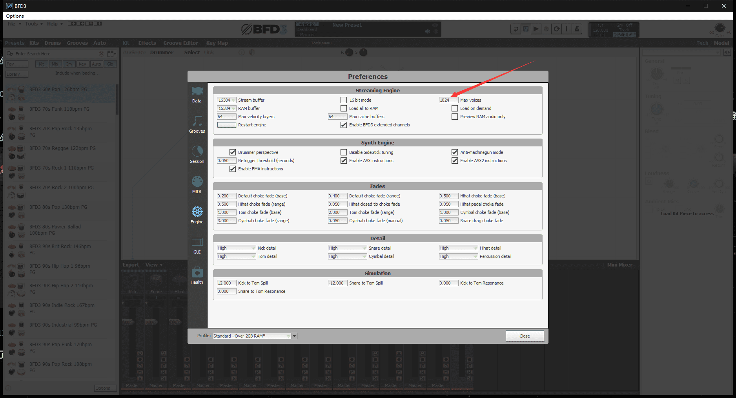
Task: Open the Stream buffer dropdown
Action: click(x=227, y=100)
